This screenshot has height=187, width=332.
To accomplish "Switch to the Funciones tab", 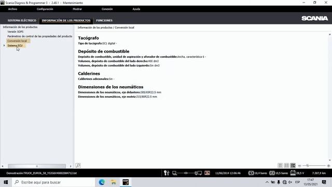I will (104, 20).
